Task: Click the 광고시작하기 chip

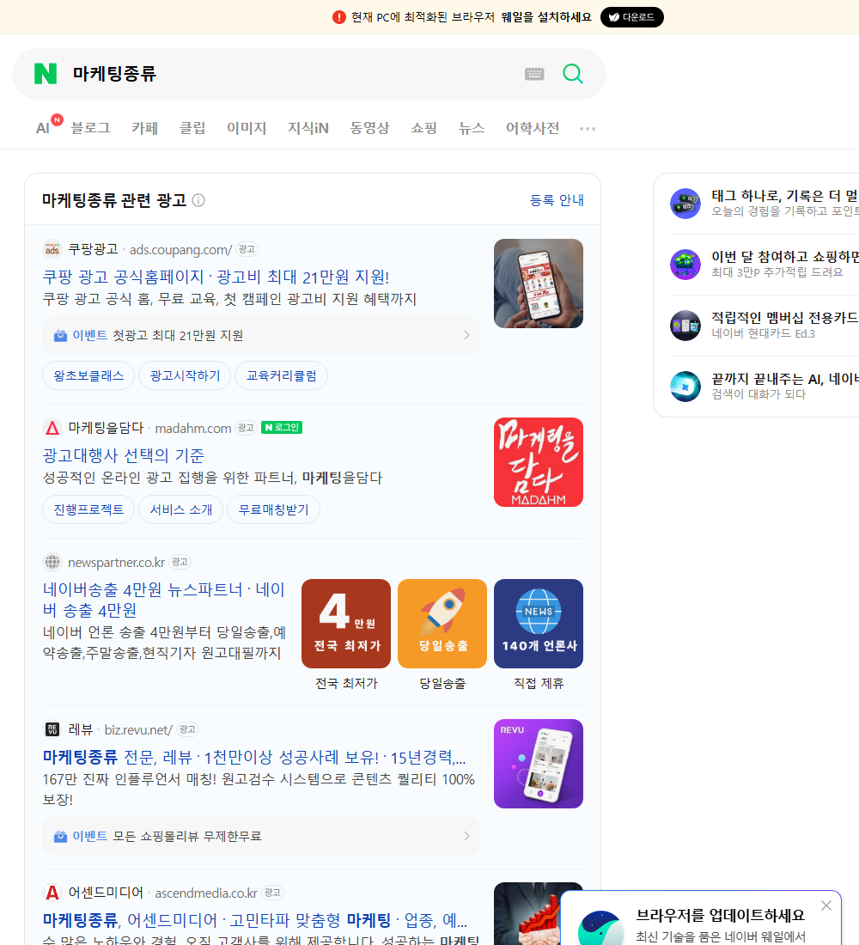Action: click(x=185, y=376)
